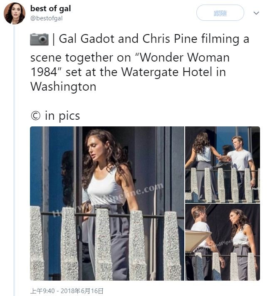Open the bottom-right photo thumbnail
Image resolution: width=270 pixels, height=296 pixels.
(x=223, y=242)
